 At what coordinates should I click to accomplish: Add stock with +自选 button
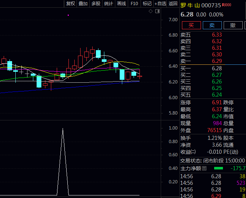point(160,4)
